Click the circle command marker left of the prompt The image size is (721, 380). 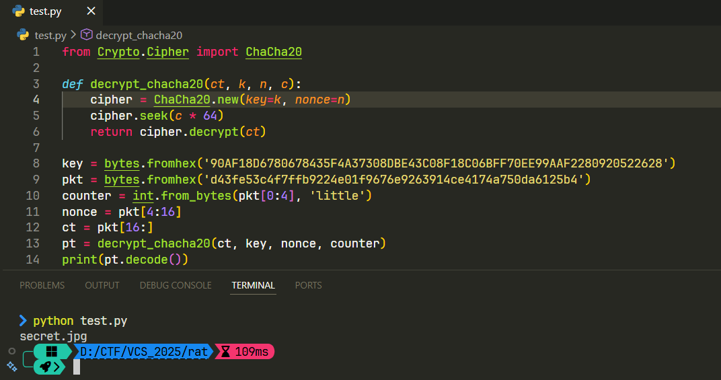tap(11, 351)
